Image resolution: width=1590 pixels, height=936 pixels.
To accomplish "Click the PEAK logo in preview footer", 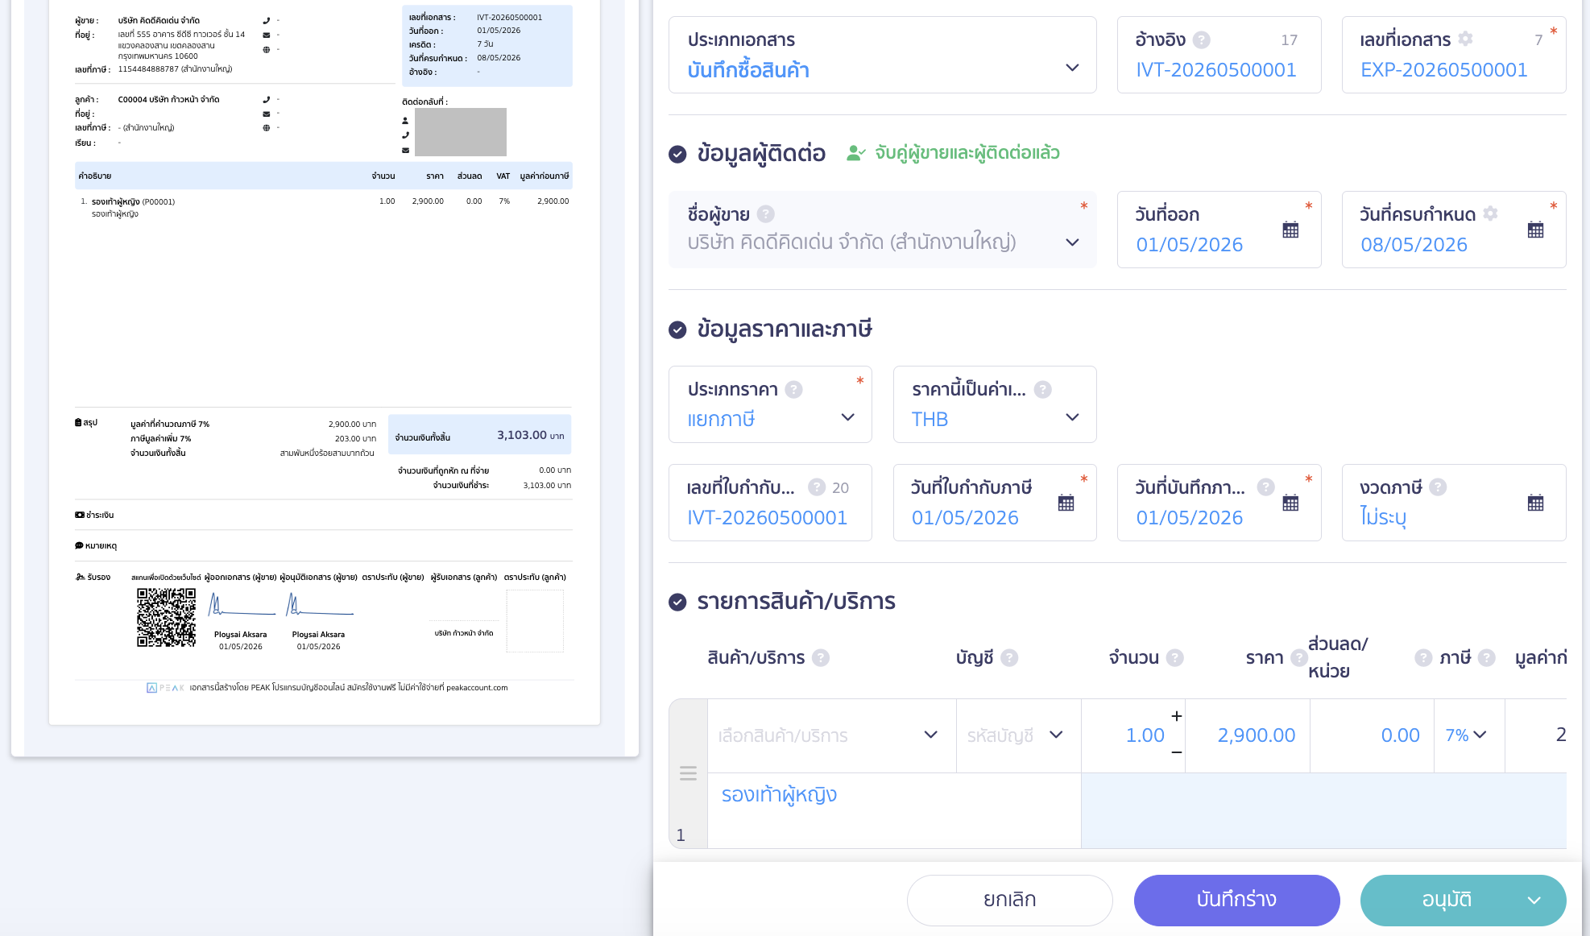I will pos(165,688).
